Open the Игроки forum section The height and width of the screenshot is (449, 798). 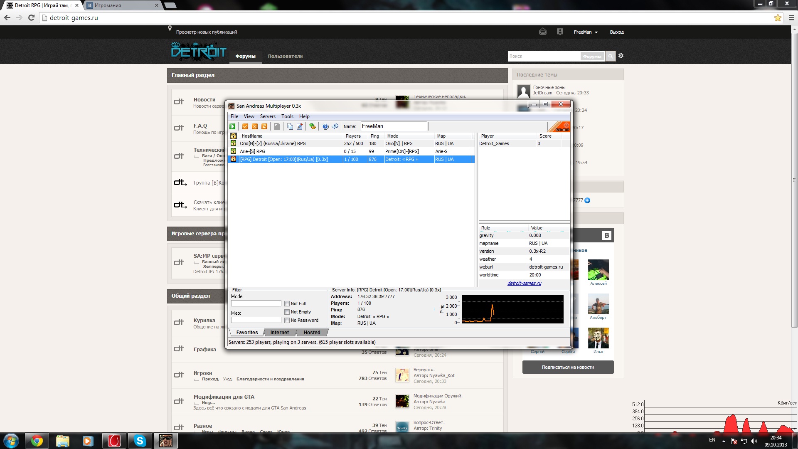pos(202,373)
